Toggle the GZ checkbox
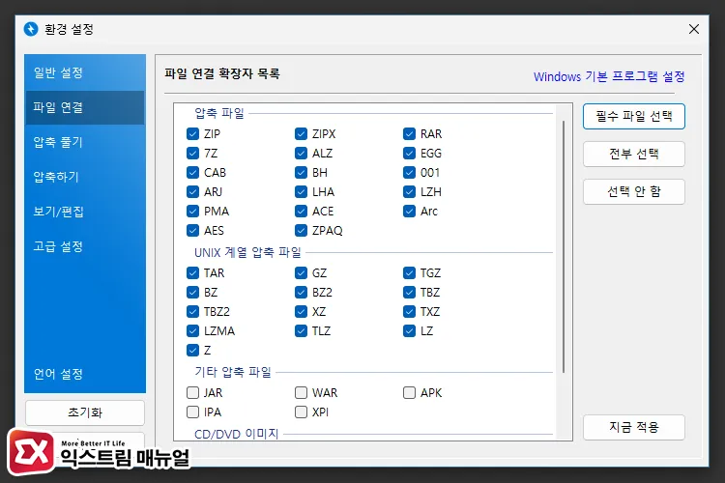This screenshot has height=483, width=725. 301,273
